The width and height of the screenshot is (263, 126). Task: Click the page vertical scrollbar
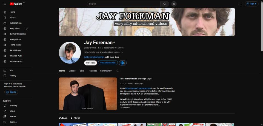262,26
